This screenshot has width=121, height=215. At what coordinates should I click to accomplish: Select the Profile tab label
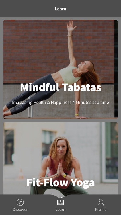point(101,210)
